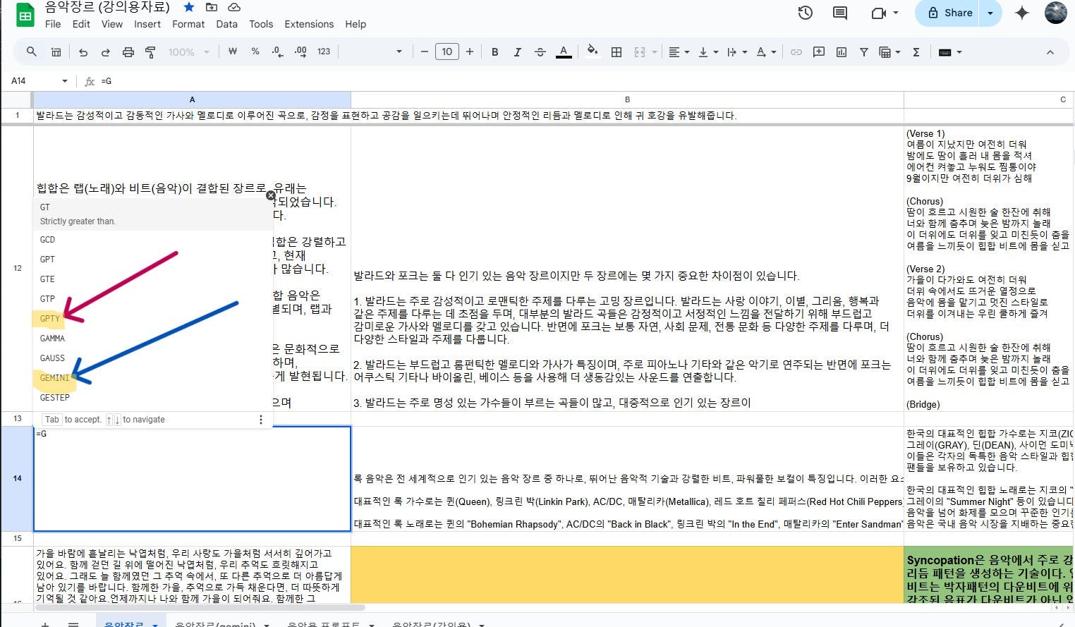This screenshot has width=1075, height=627.
Task: Open the horizontal align dropdown
Action: 679,51
